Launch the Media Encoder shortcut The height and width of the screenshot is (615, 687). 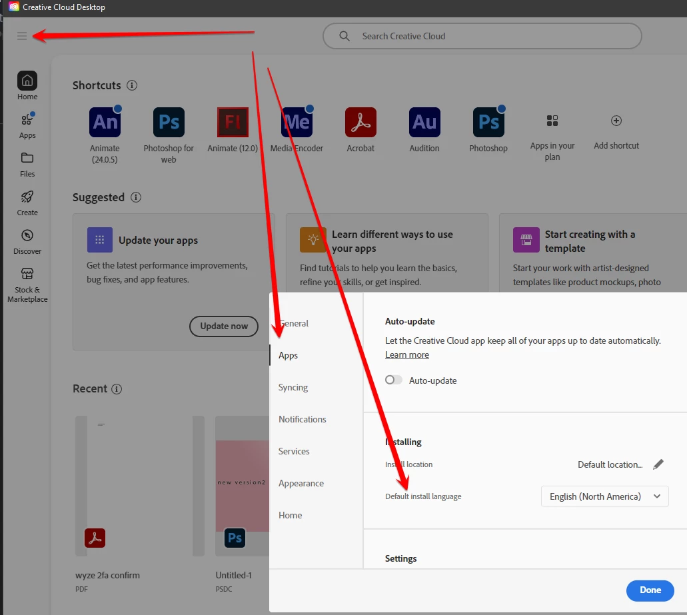click(297, 122)
